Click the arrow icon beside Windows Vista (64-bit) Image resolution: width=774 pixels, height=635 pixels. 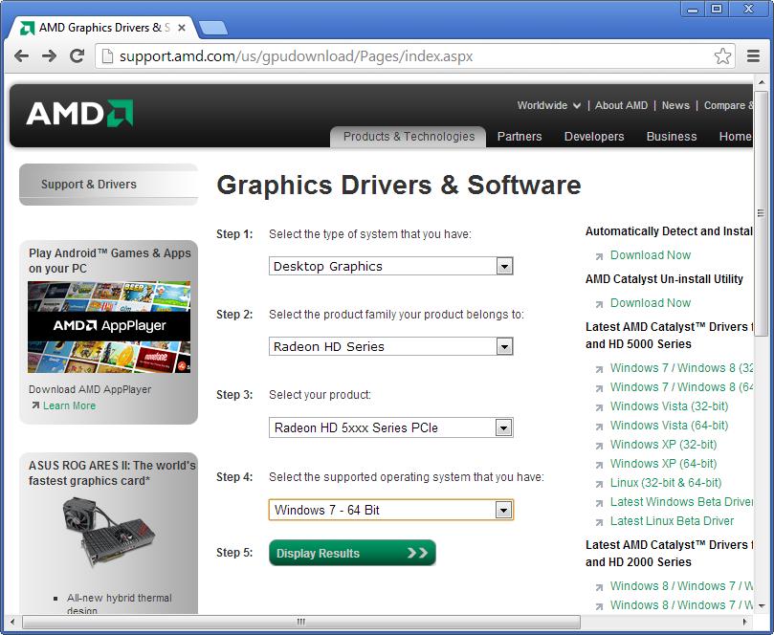599,427
